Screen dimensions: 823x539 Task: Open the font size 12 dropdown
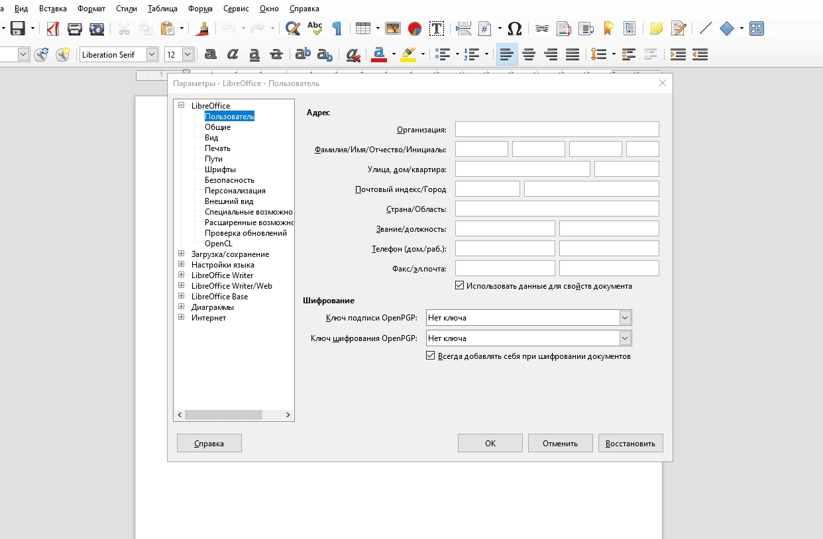tap(188, 54)
